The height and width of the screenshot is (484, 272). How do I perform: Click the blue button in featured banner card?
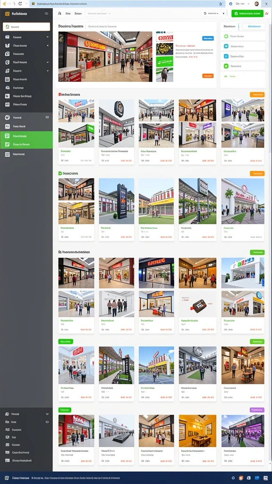(x=208, y=38)
